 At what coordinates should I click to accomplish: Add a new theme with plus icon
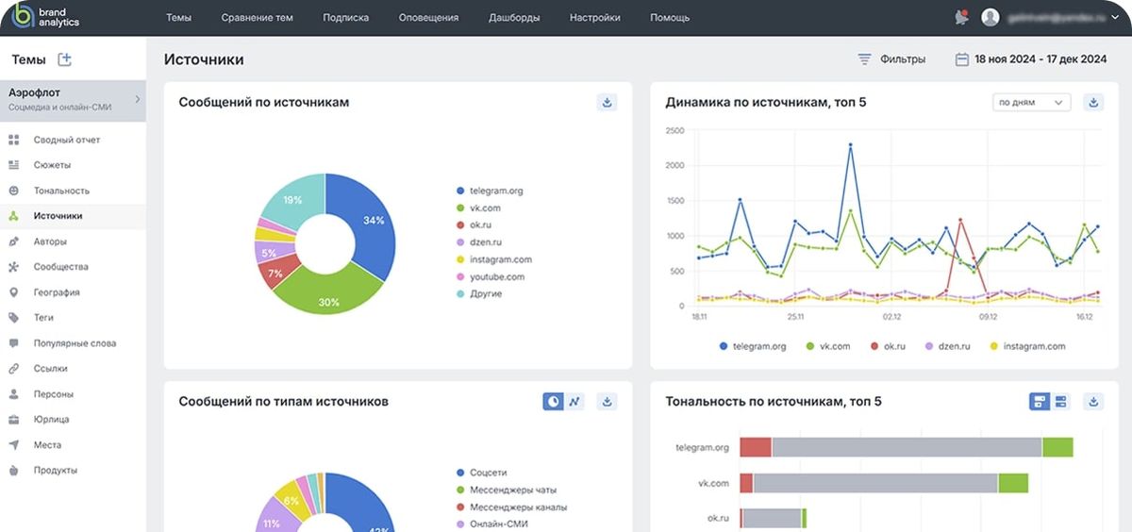[64, 59]
